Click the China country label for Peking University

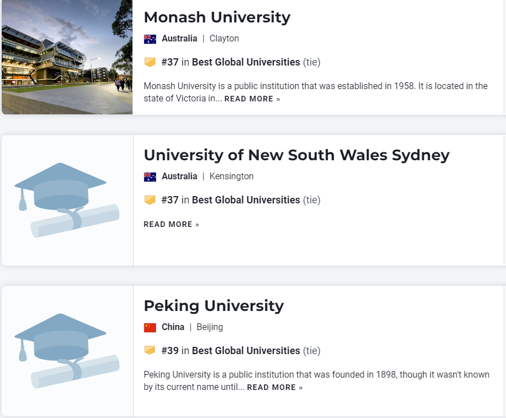pos(173,327)
